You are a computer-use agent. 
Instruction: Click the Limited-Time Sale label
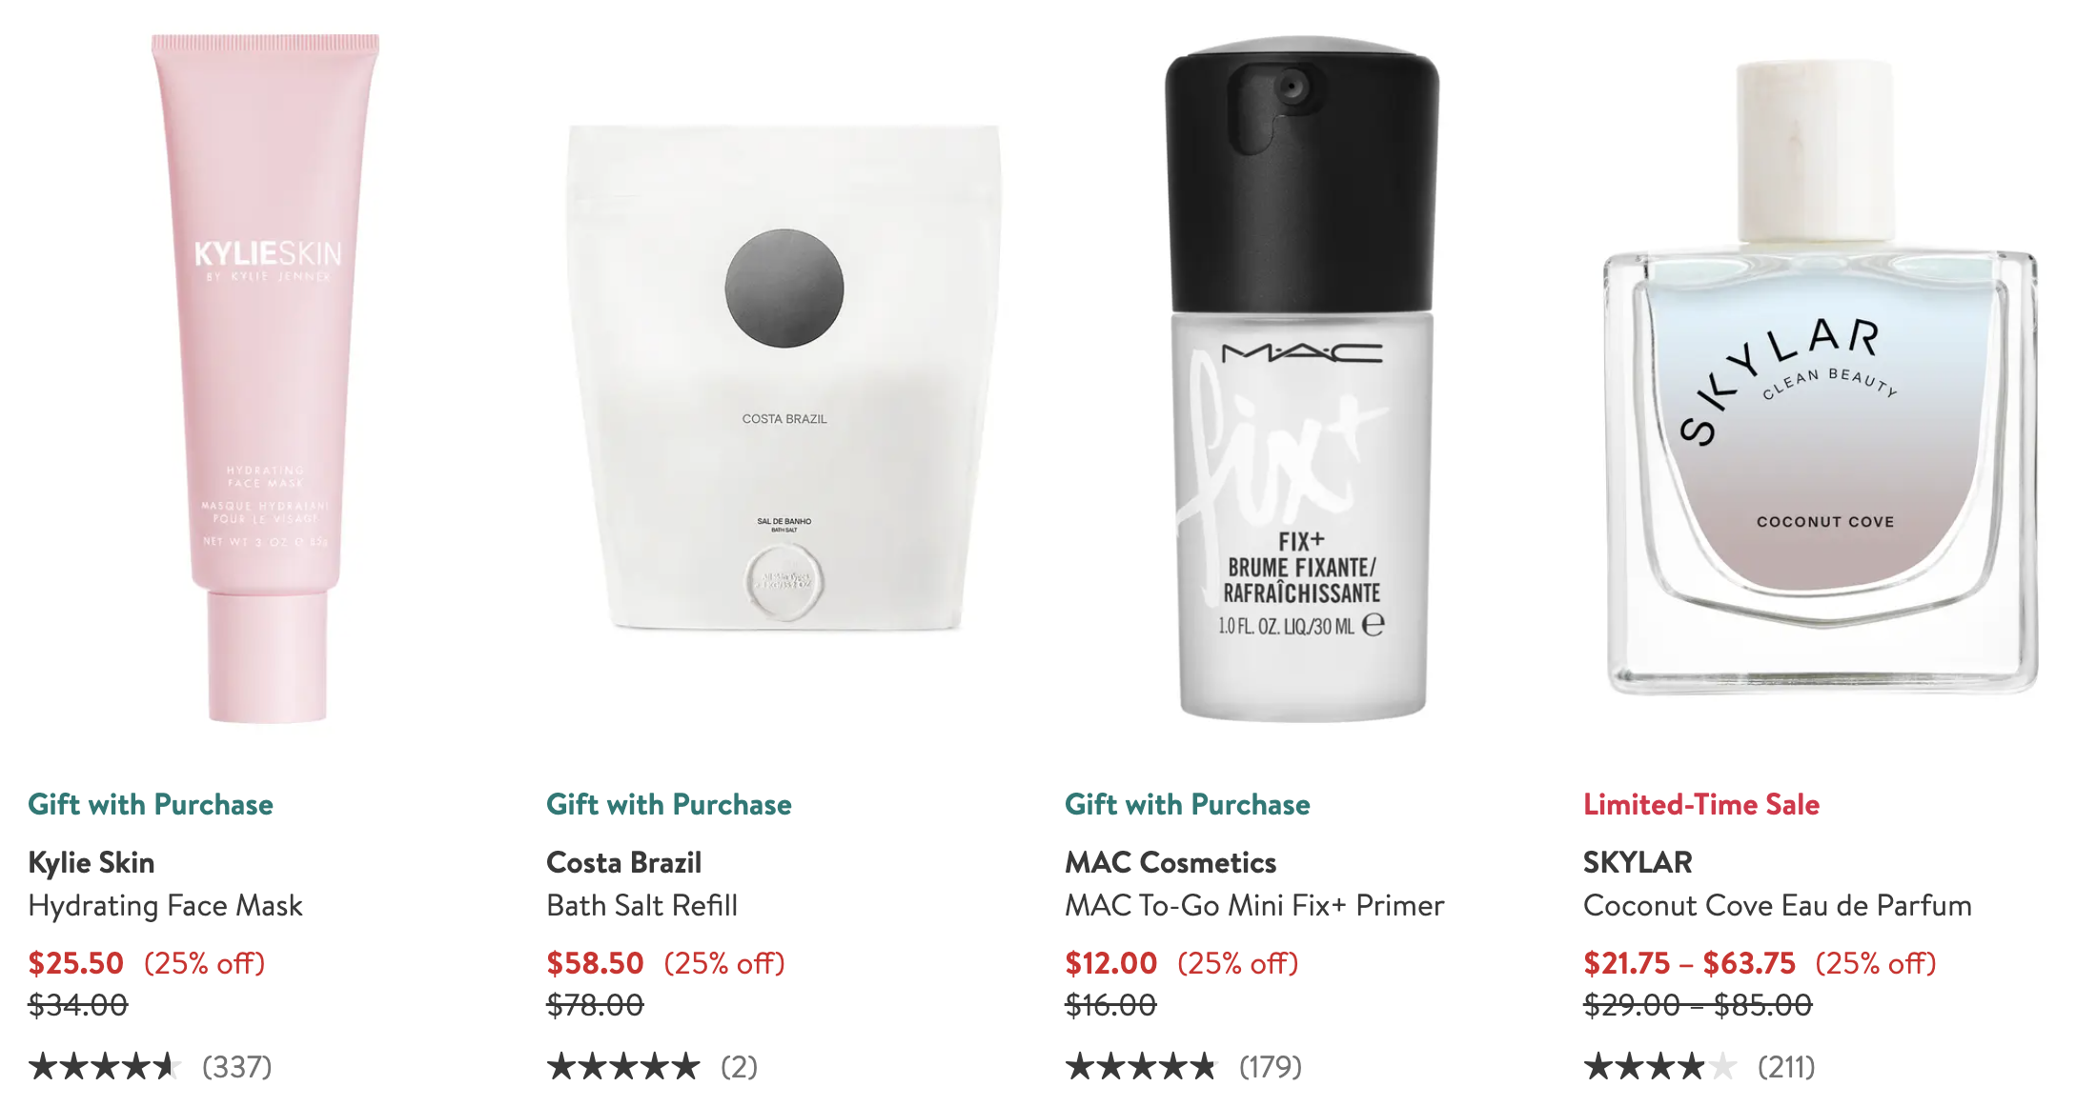point(1701,804)
